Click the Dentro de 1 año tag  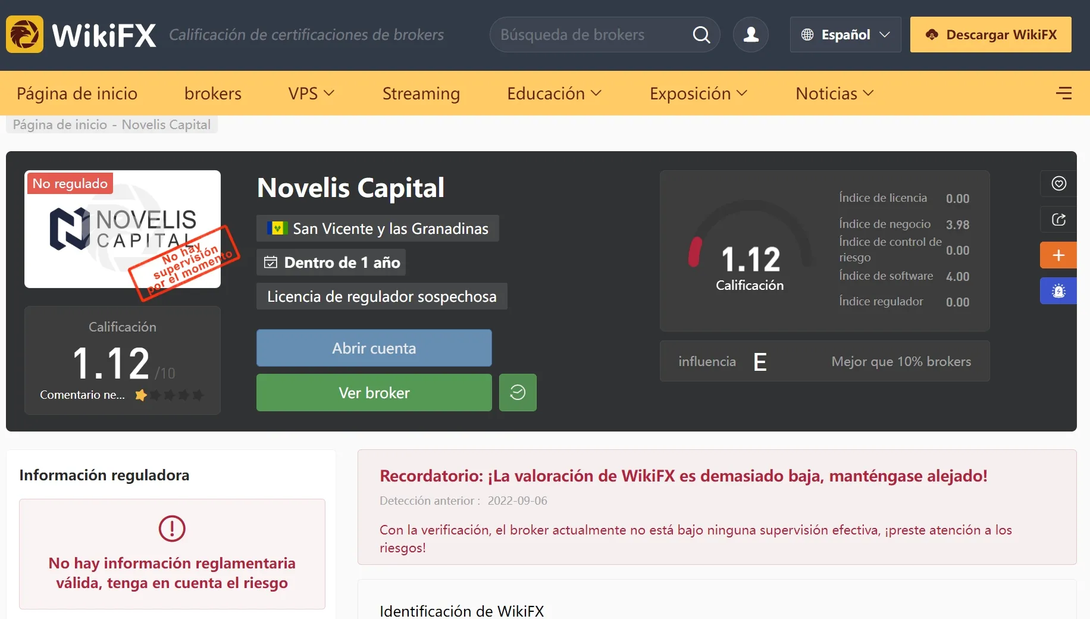click(x=331, y=262)
